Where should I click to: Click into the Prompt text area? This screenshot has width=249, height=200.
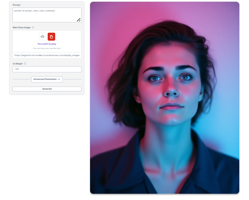tap(47, 15)
